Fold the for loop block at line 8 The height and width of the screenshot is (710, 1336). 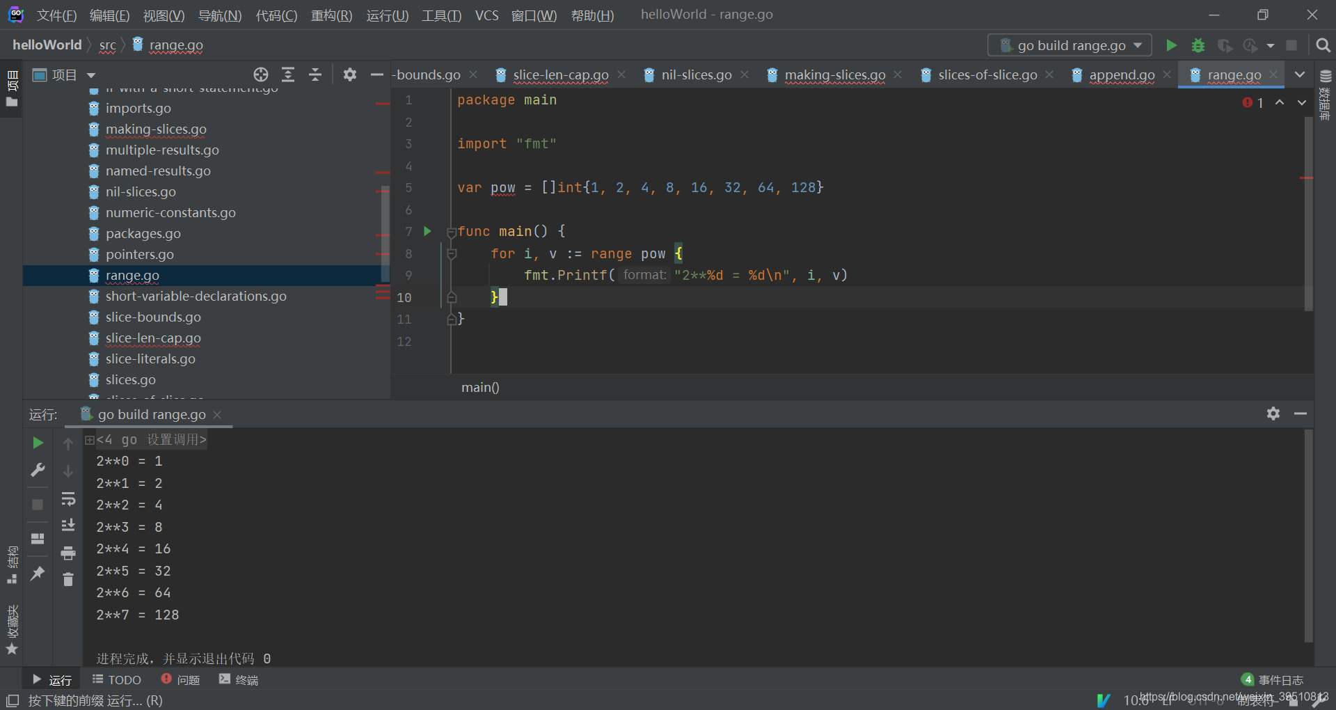coord(452,254)
